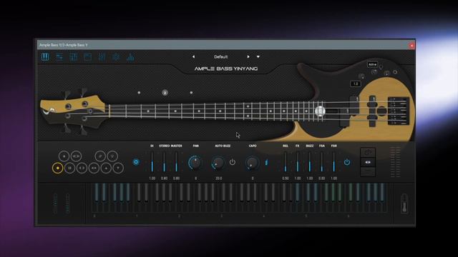This screenshot has width=458, height=257.
Task: Go to the next preset with right arrow
Action: click(x=248, y=57)
